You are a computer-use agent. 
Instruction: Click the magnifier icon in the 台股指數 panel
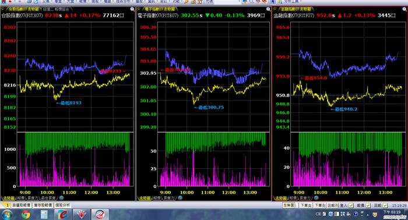(132, 9)
